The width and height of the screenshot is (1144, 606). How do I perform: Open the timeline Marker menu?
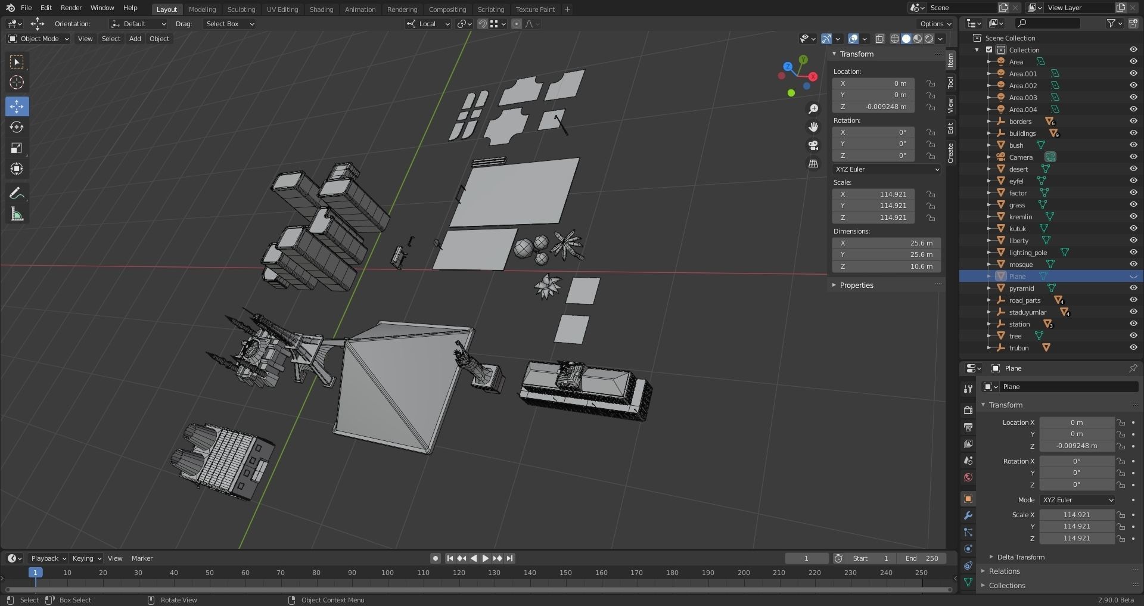pos(142,558)
